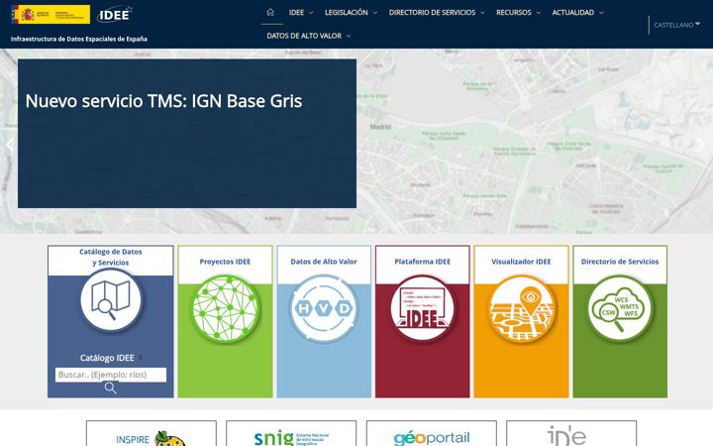This screenshot has height=446, width=713.
Task: Click the chevron beside Recursos
Action: pos(539,13)
